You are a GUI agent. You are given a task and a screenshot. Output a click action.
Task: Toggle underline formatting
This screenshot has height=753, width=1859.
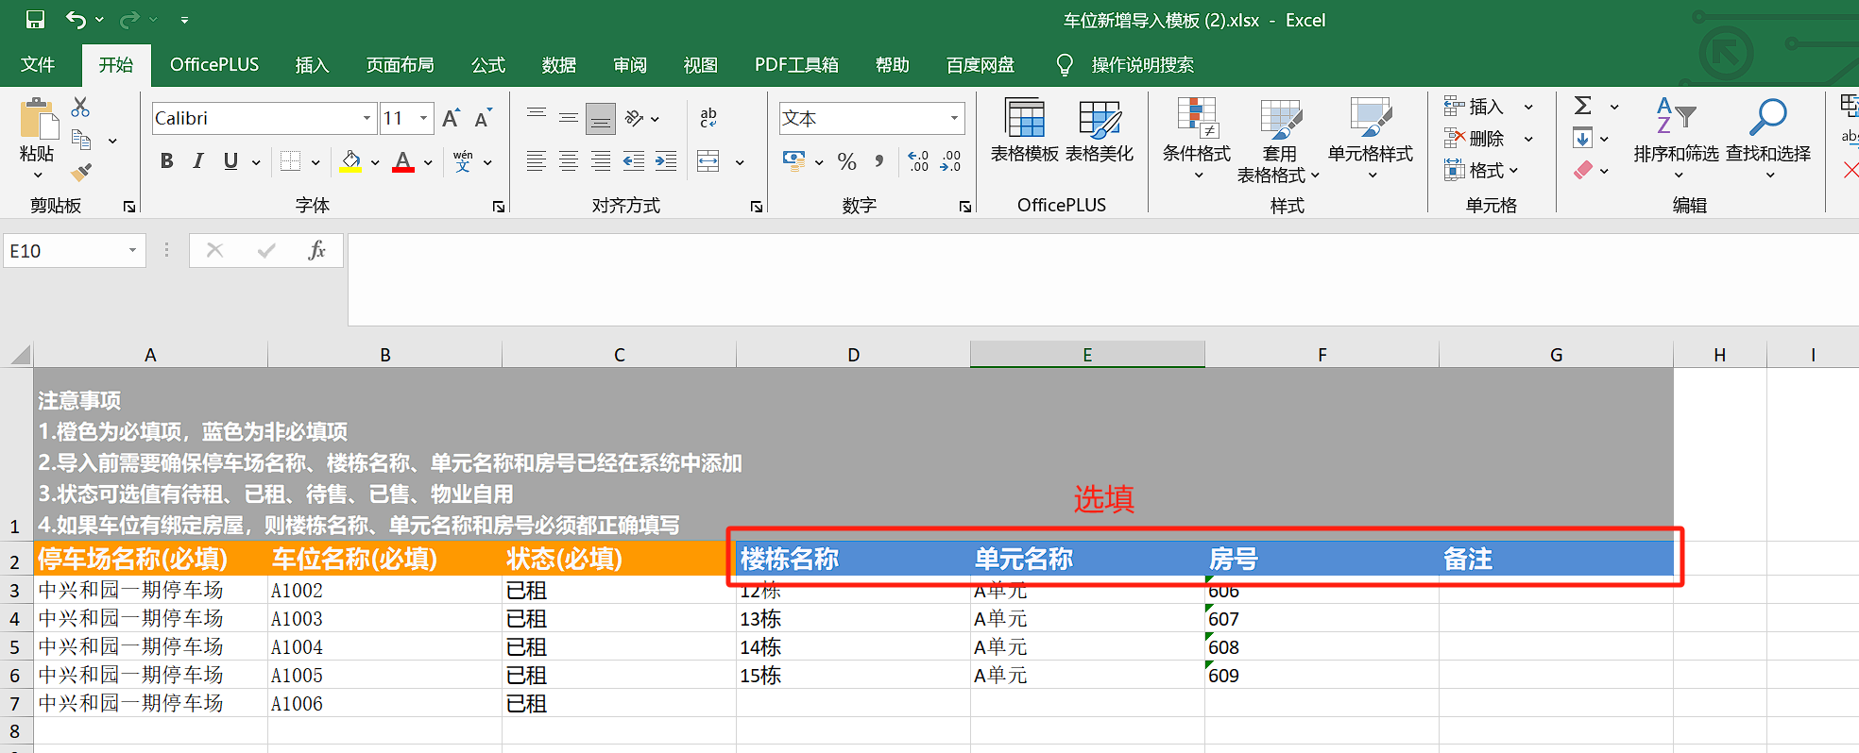230,161
